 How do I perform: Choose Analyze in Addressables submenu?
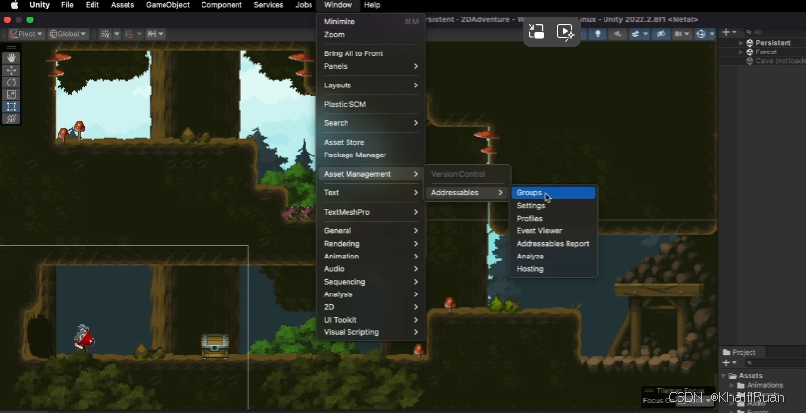point(553,256)
